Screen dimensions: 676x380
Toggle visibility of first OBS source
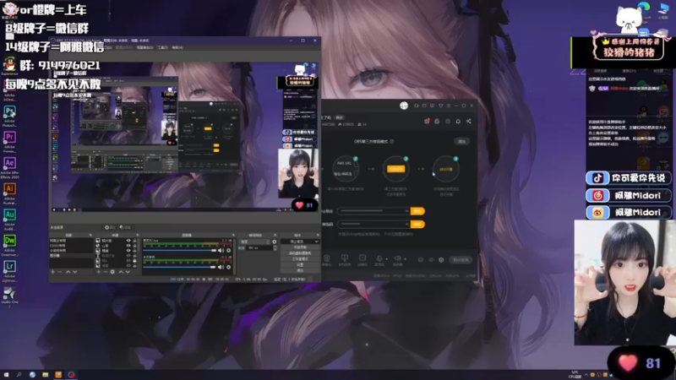tap(128, 241)
